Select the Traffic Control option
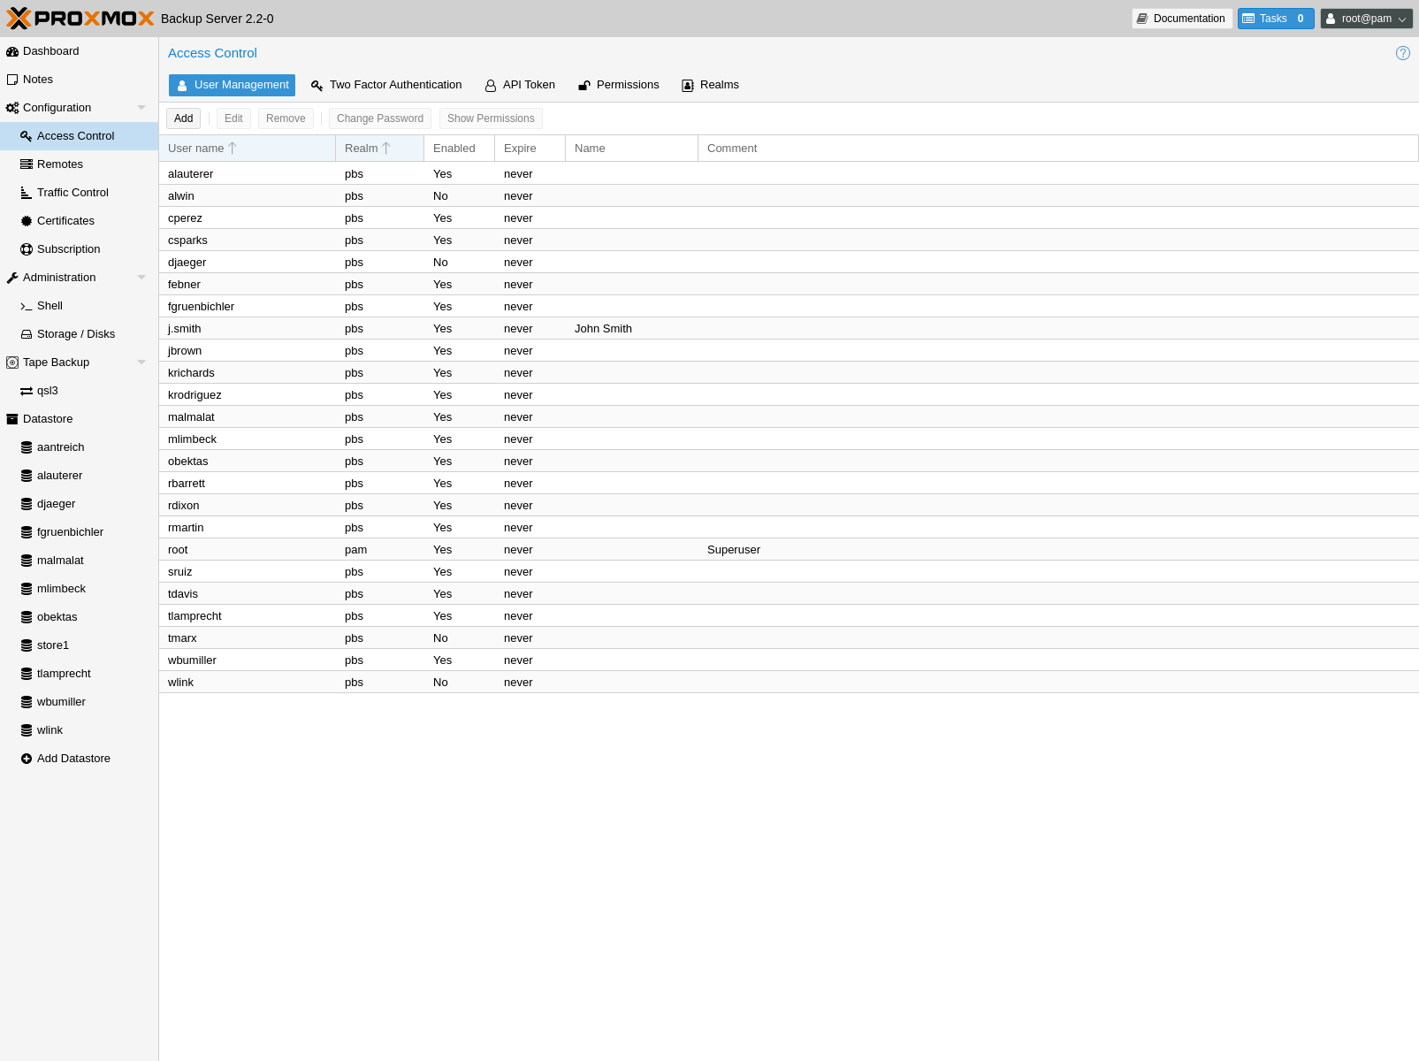1419x1061 pixels. click(x=72, y=193)
